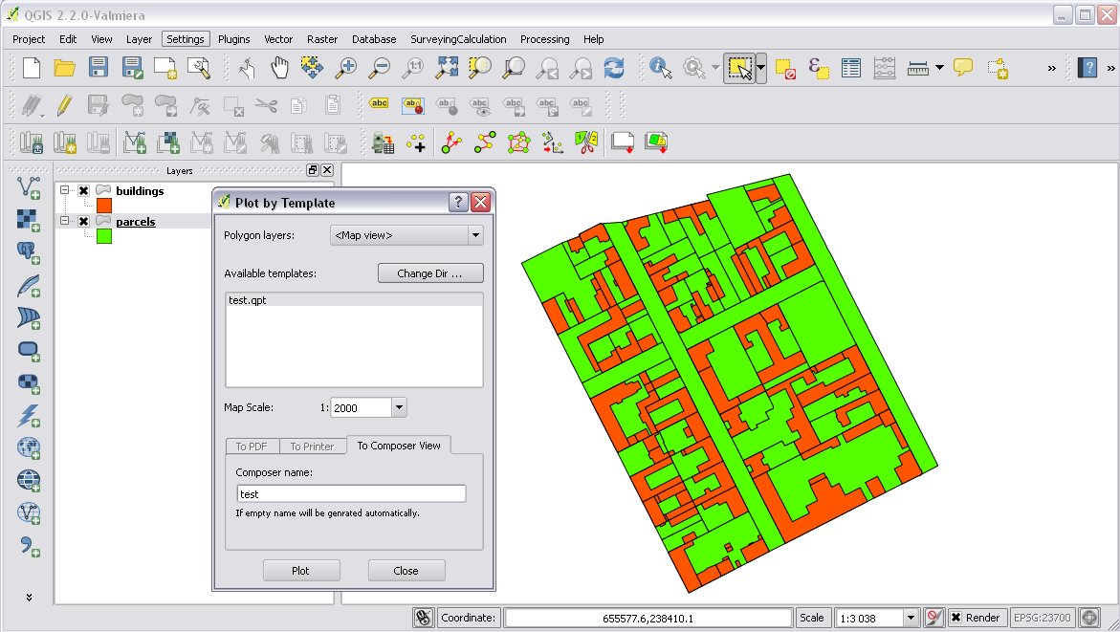
Task: Click the green parcels color swatch
Action: coord(104,236)
